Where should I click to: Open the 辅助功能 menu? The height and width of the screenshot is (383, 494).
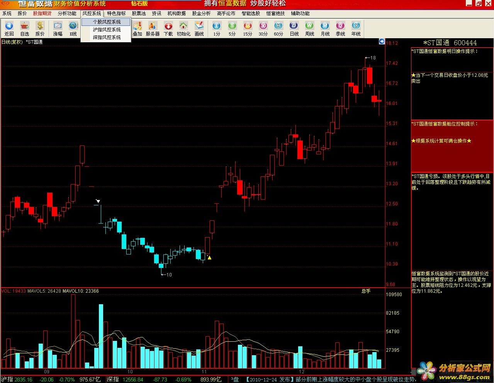point(300,14)
